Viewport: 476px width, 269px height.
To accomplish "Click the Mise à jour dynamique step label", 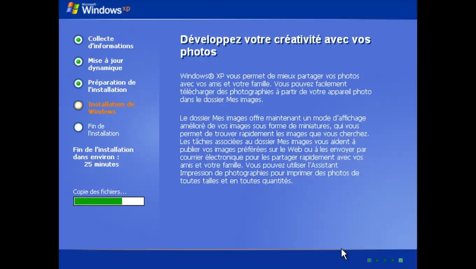I will [105, 64].
